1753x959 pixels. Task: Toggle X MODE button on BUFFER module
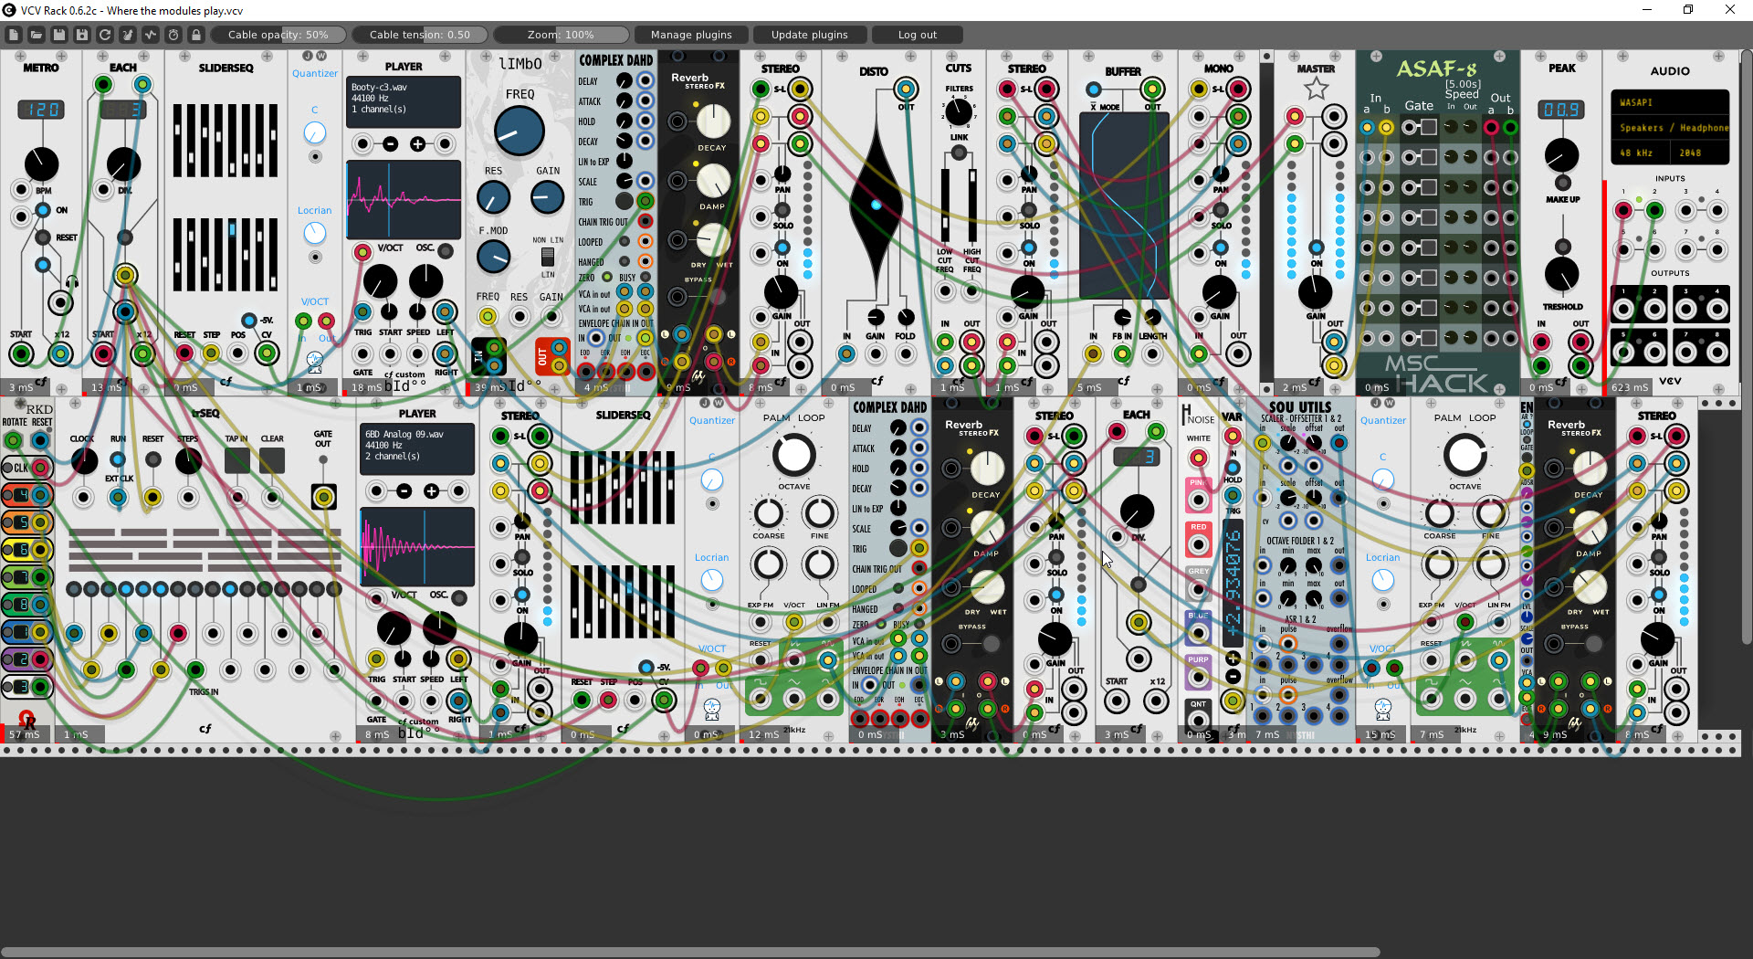tap(1094, 90)
